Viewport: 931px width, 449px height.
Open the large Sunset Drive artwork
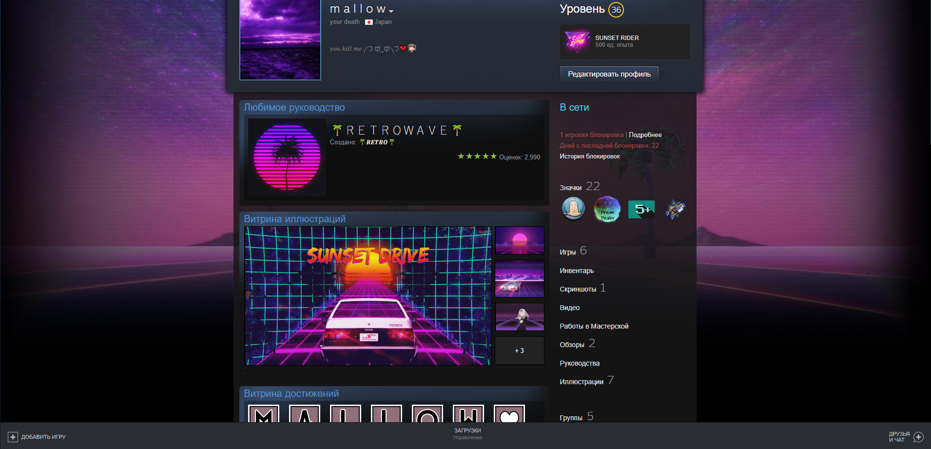(x=368, y=296)
